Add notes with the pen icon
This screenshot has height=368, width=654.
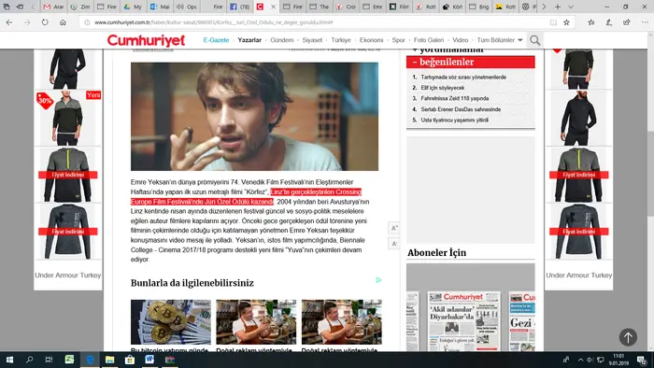point(609,22)
